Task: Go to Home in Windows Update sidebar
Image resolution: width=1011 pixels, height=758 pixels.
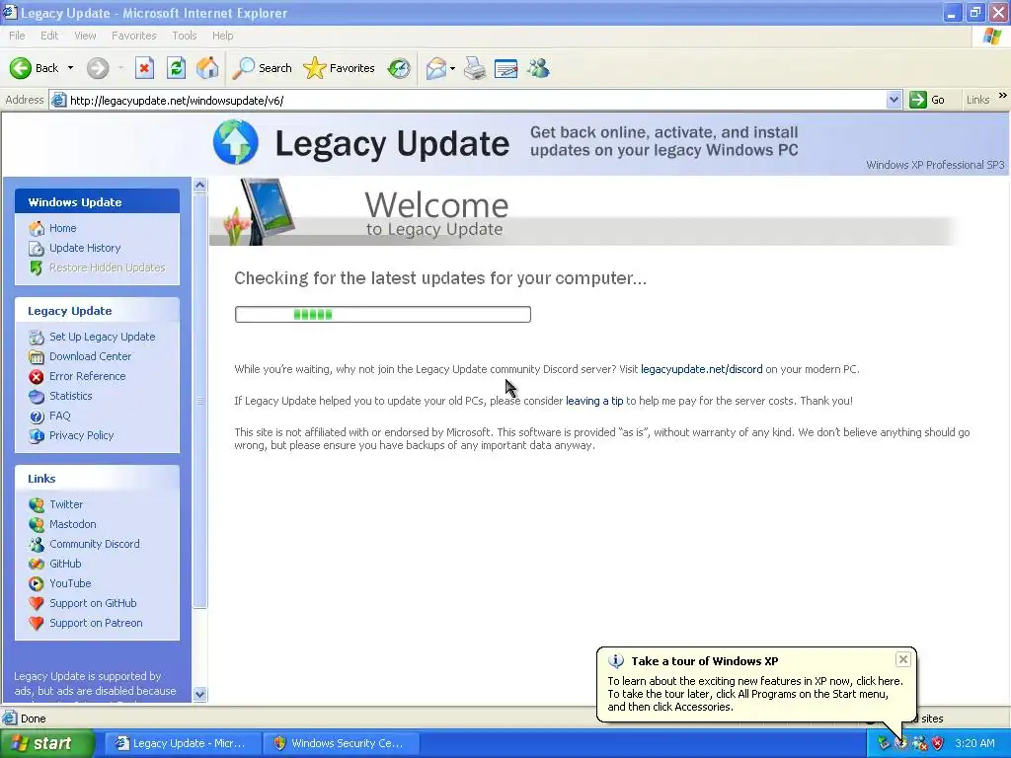Action: [62, 228]
